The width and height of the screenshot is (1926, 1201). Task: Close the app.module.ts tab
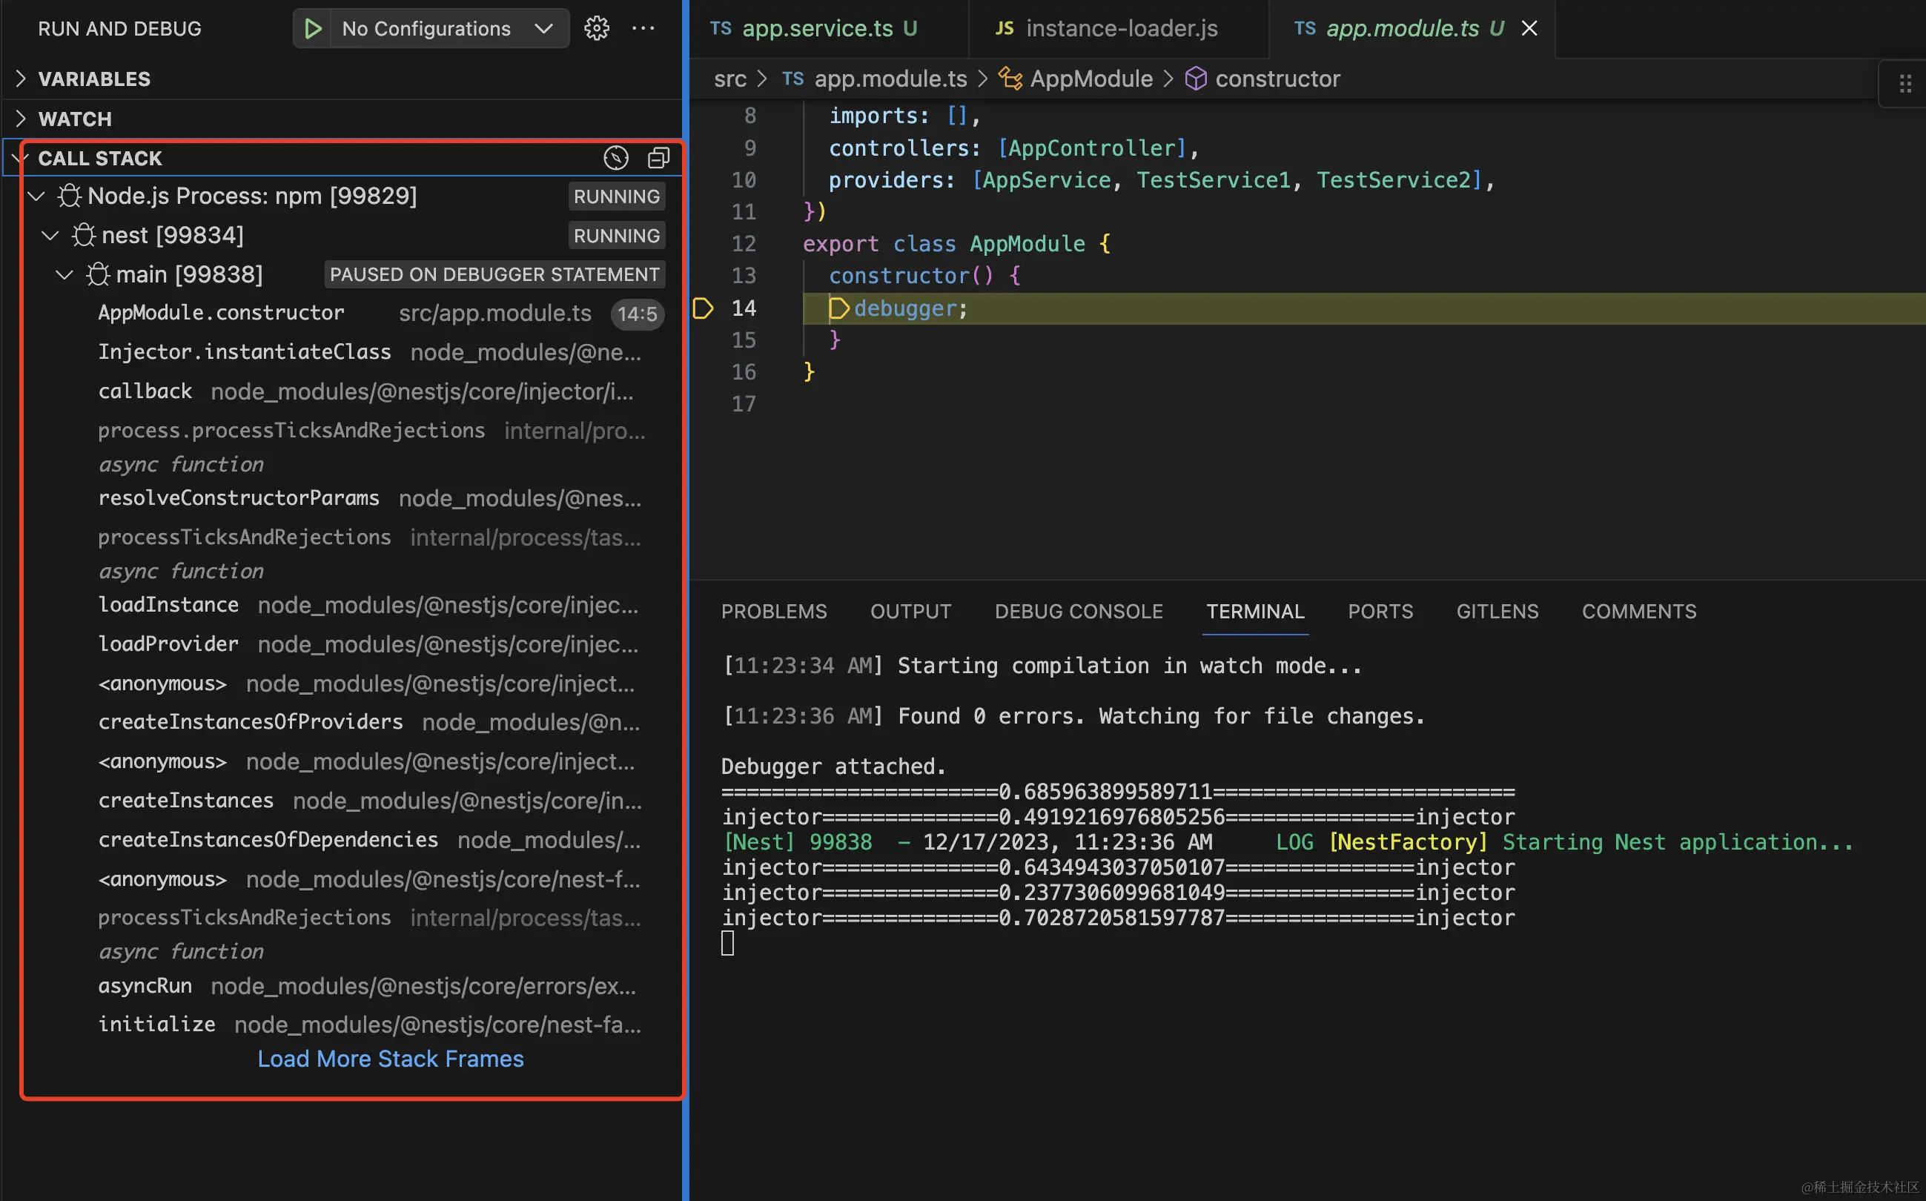tap(1529, 29)
